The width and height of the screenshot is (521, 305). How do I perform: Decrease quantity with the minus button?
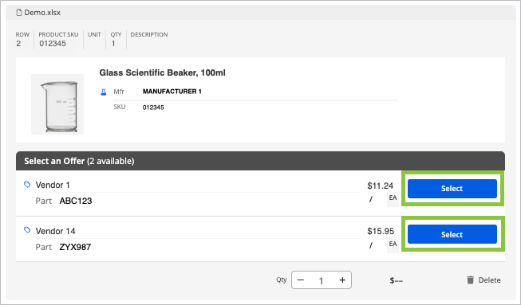(x=301, y=280)
